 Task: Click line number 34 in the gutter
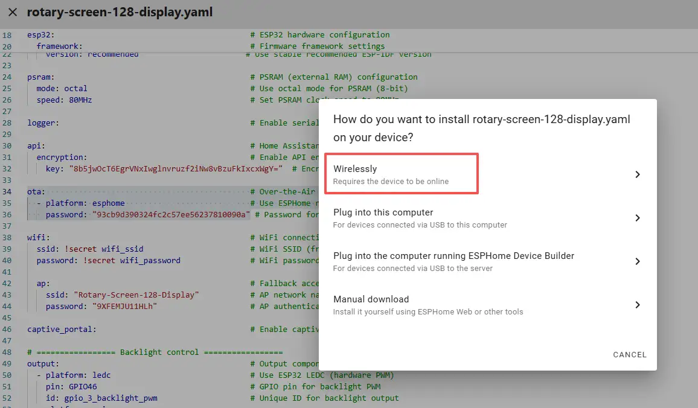click(7, 192)
